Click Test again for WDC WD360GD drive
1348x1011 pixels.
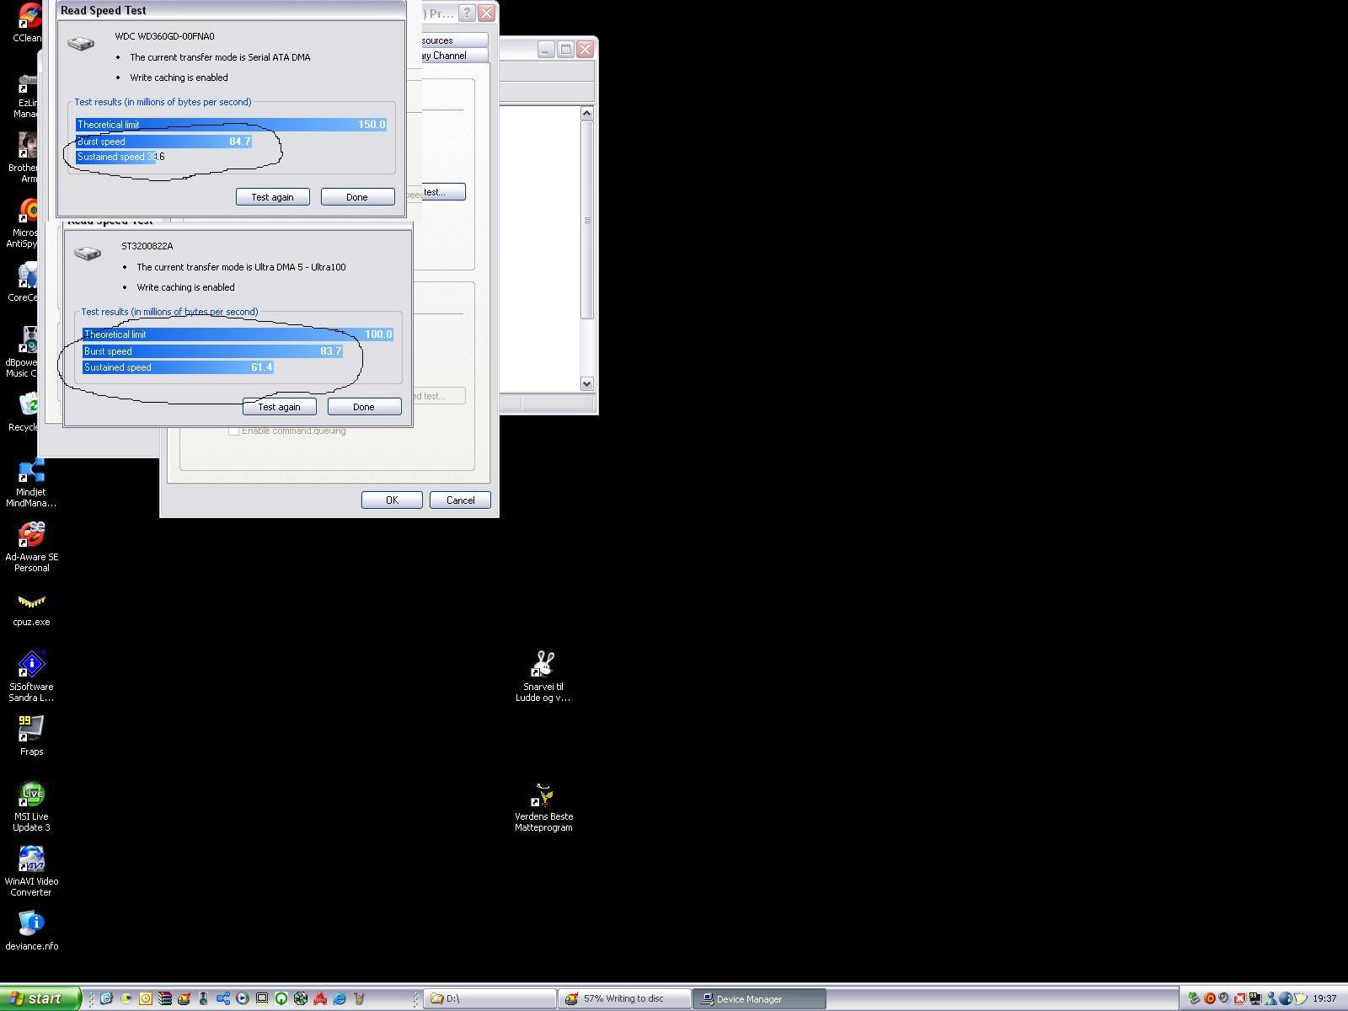pos(272,196)
